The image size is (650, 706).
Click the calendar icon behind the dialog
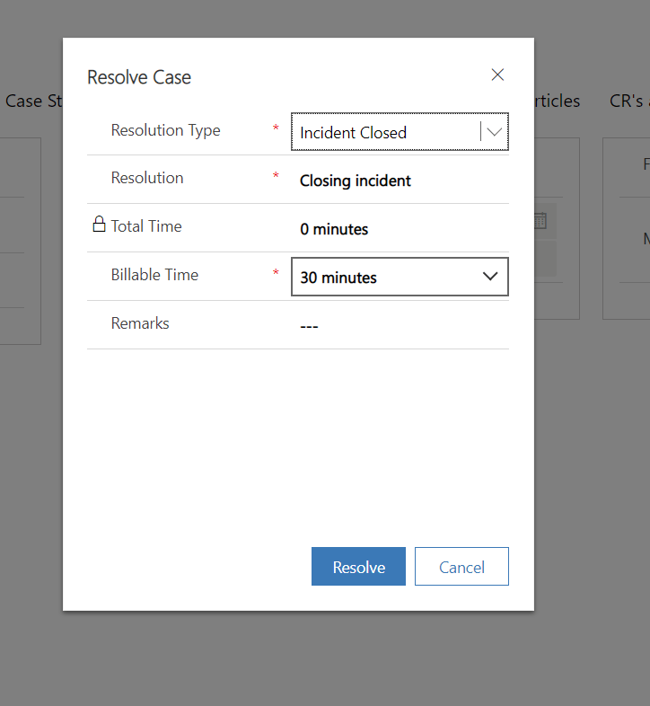click(x=540, y=220)
